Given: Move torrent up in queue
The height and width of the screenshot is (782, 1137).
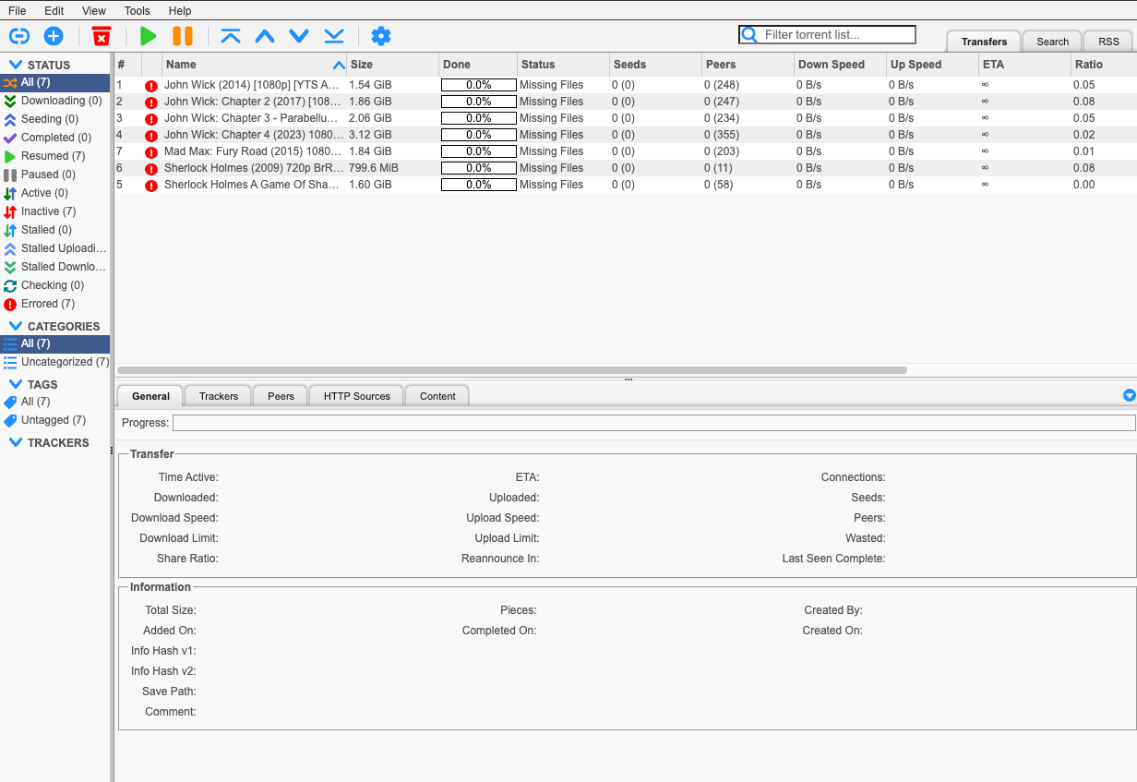Looking at the screenshot, I should tap(265, 36).
